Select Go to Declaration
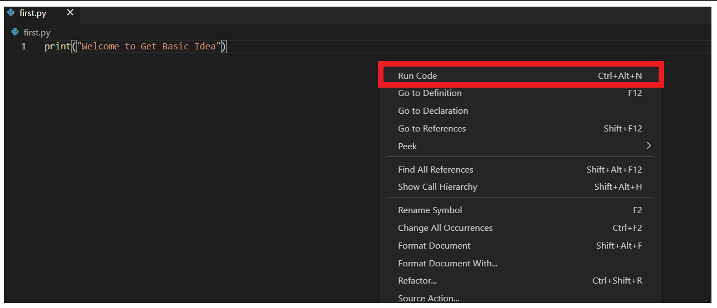The image size is (717, 308). pos(433,111)
